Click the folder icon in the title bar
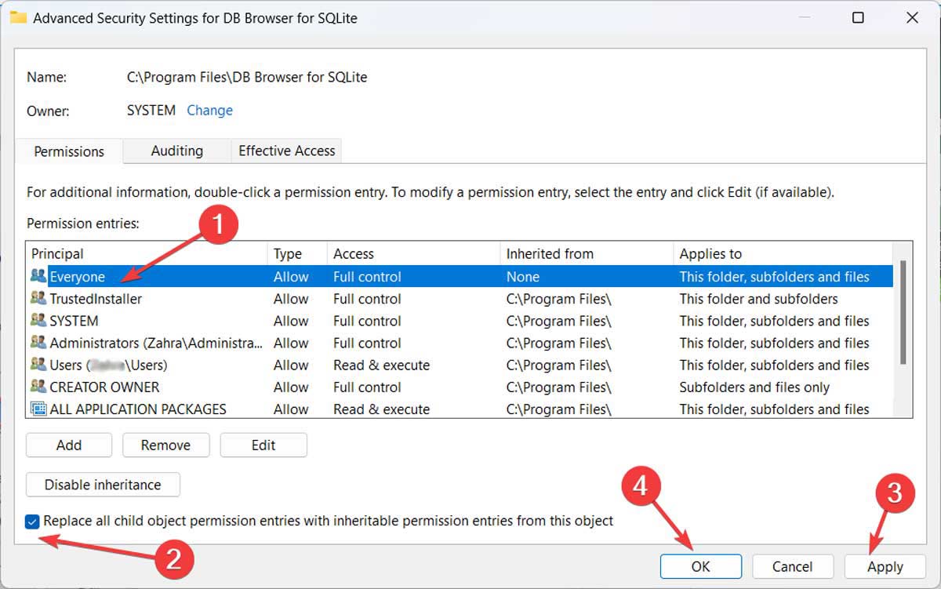Screen dimensions: 941x589 [x=19, y=17]
